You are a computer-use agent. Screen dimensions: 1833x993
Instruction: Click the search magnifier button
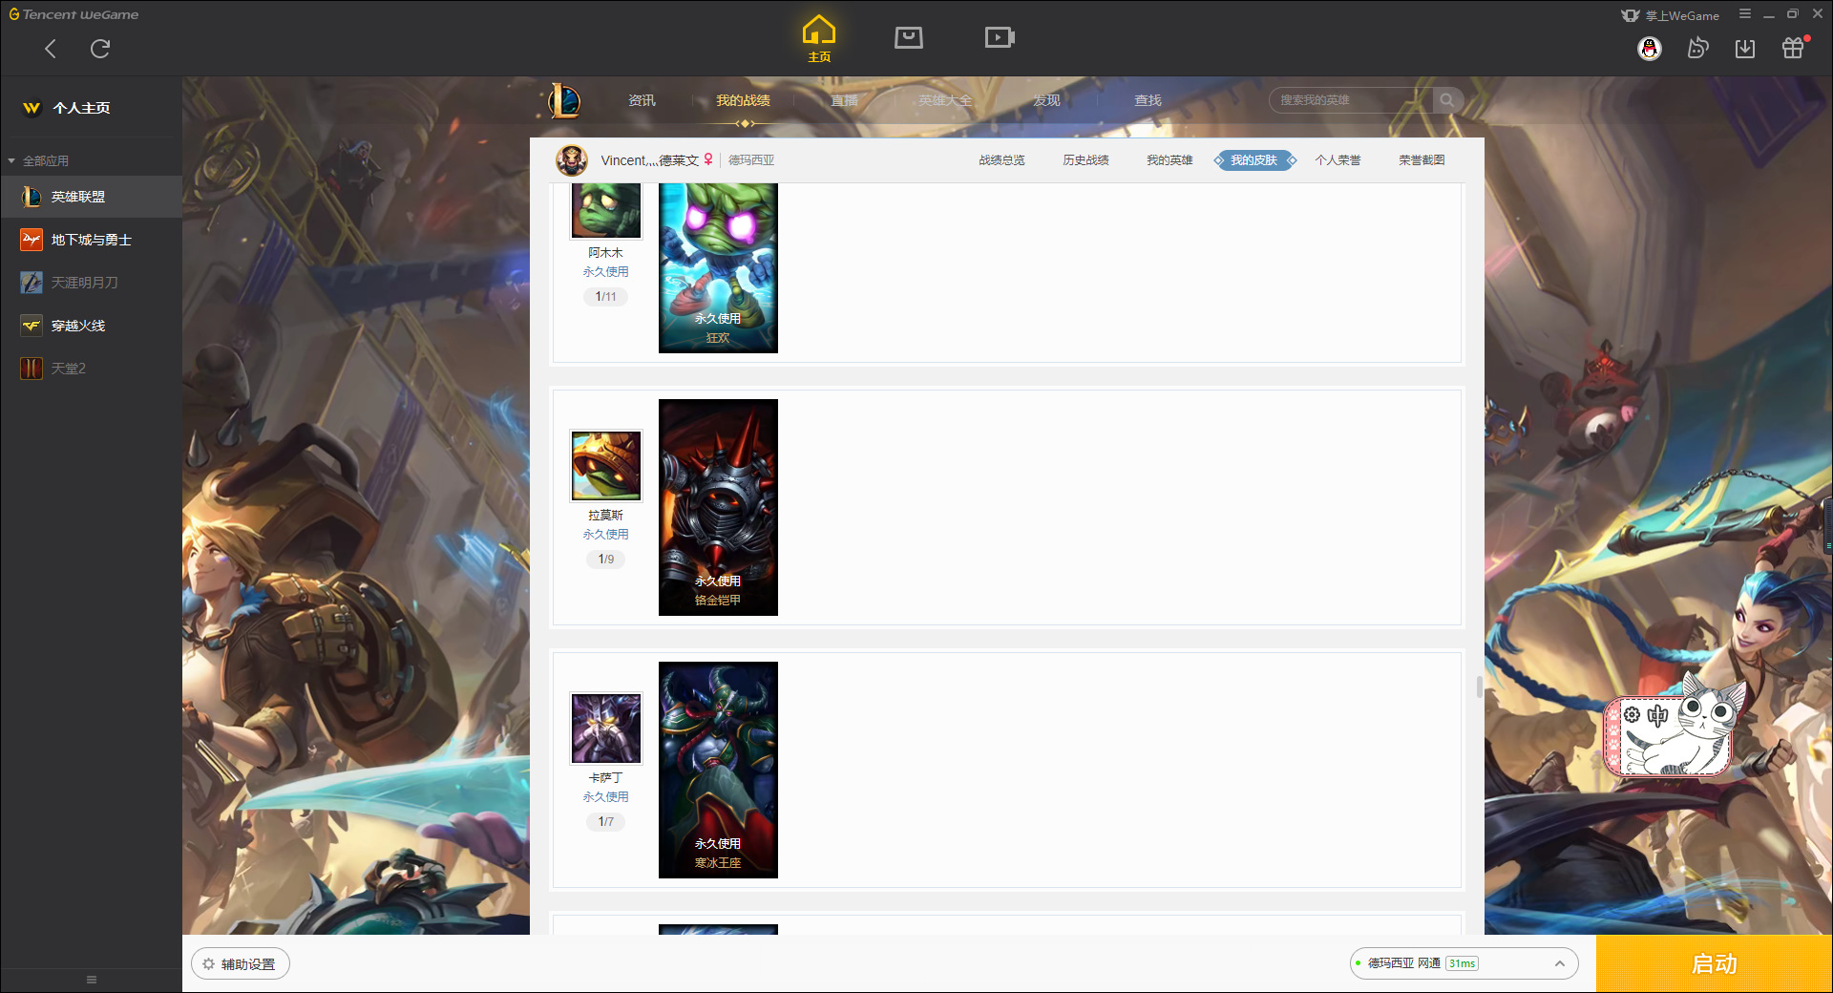1447,100
